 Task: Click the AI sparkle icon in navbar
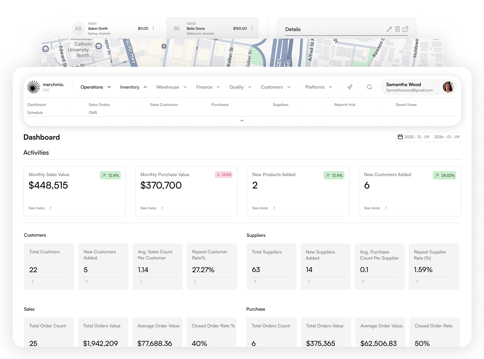(350, 87)
